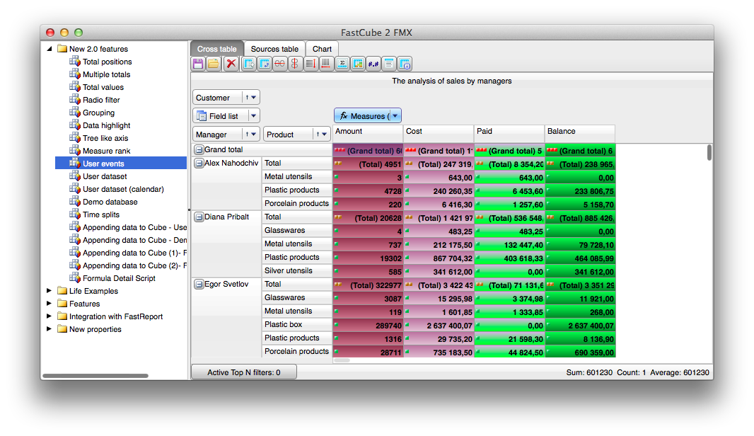Screen dimensions: 754x436
Task: Click the list icon on Field list button
Action: [x=202, y=116]
